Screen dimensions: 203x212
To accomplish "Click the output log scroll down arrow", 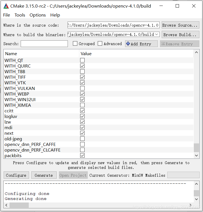I will click(196, 199).
